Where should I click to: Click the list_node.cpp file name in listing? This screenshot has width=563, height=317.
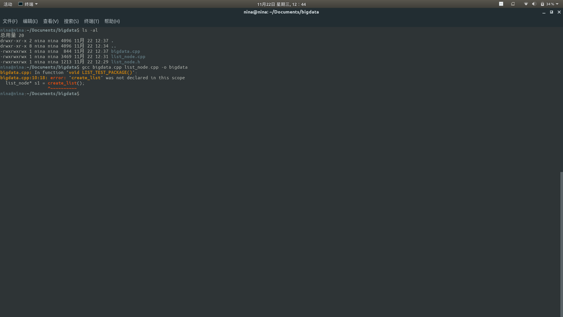click(x=128, y=57)
